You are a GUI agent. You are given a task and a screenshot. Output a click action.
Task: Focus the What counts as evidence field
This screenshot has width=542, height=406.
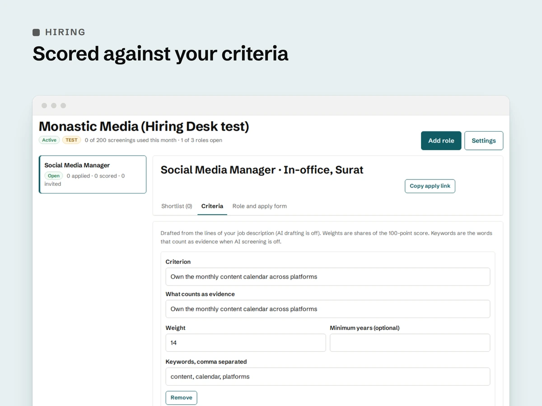pyautogui.click(x=328, y=309)
